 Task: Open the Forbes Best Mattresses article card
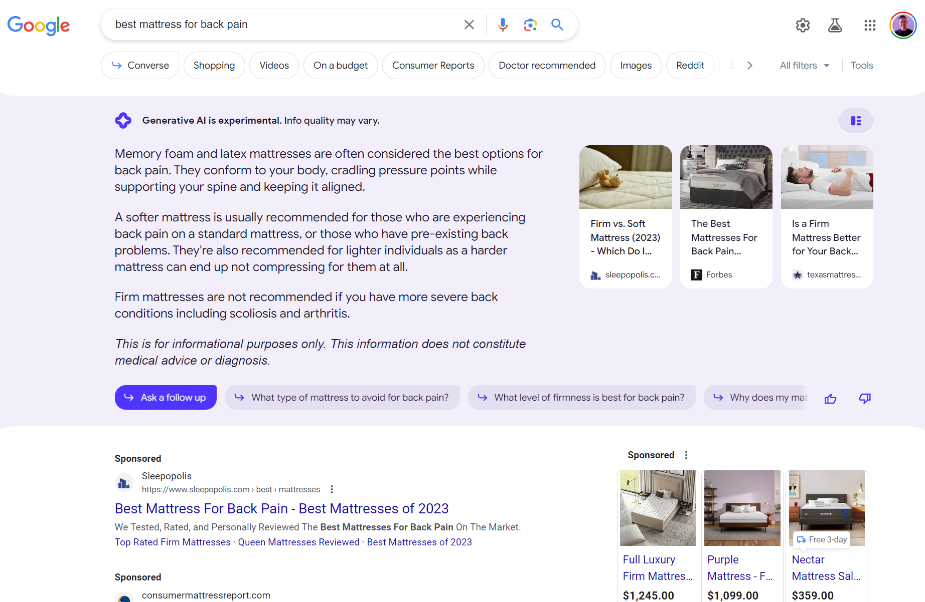(x=726, y=216)
